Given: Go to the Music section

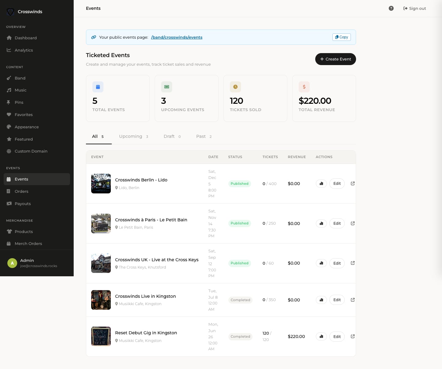Looking at the screenshot, I should [x=37, y=90].
